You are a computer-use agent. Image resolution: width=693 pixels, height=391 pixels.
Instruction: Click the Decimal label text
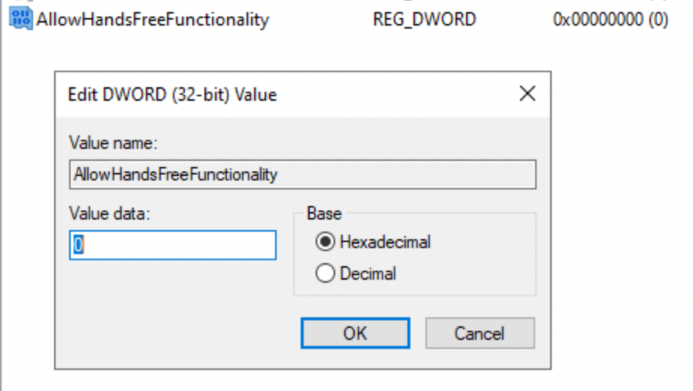coord(368,274)
